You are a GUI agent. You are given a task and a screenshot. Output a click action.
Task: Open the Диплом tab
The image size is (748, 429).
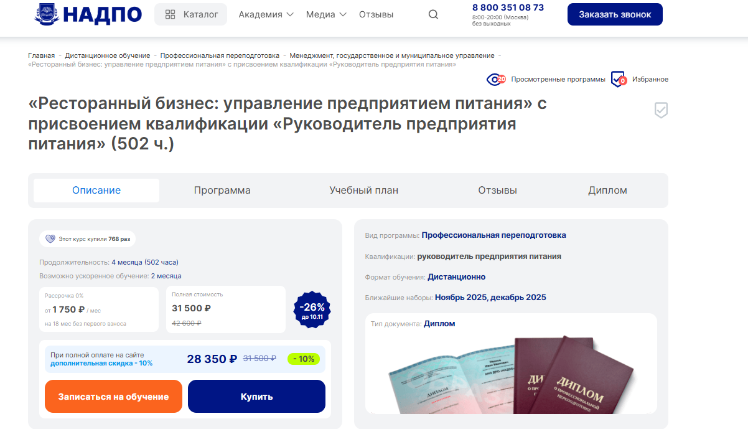[607, 191]
